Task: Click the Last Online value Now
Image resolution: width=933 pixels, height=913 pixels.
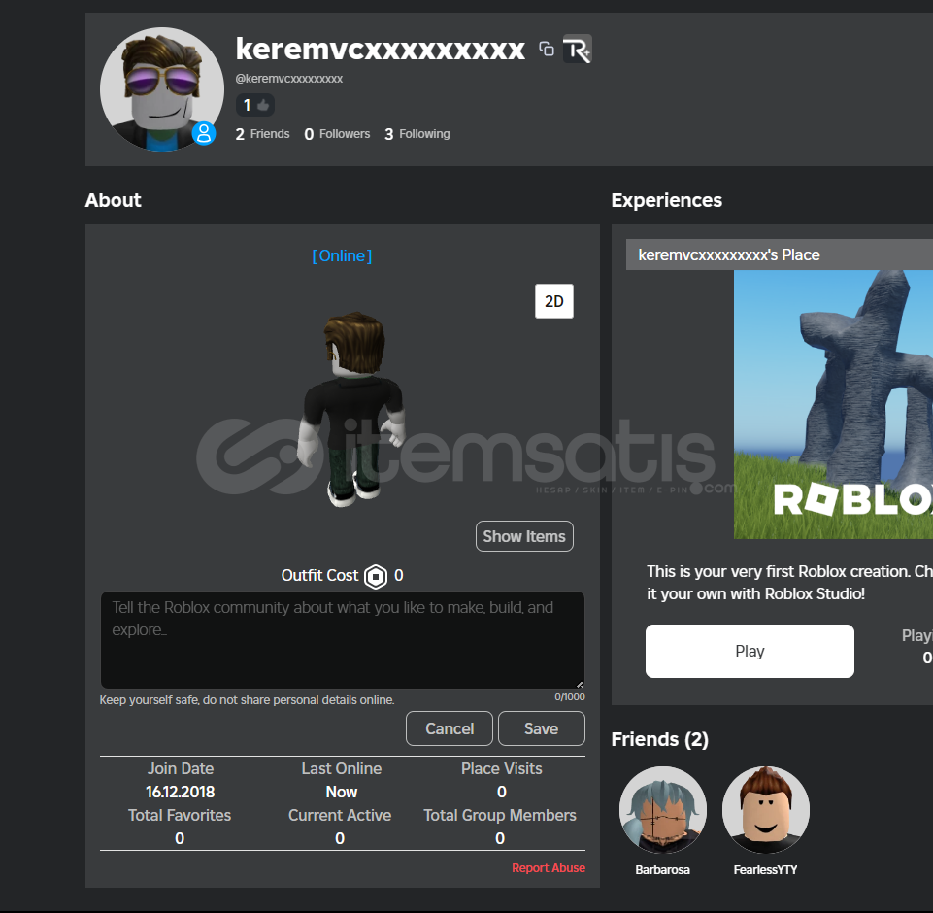Action: tap(342, 793)
